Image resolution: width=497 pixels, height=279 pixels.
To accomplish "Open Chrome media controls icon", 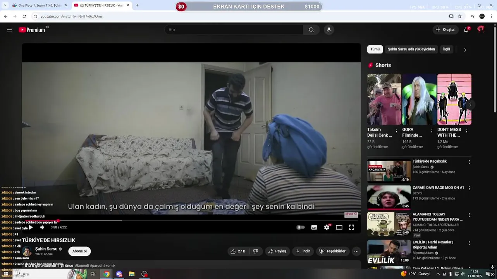I will 473,16.
